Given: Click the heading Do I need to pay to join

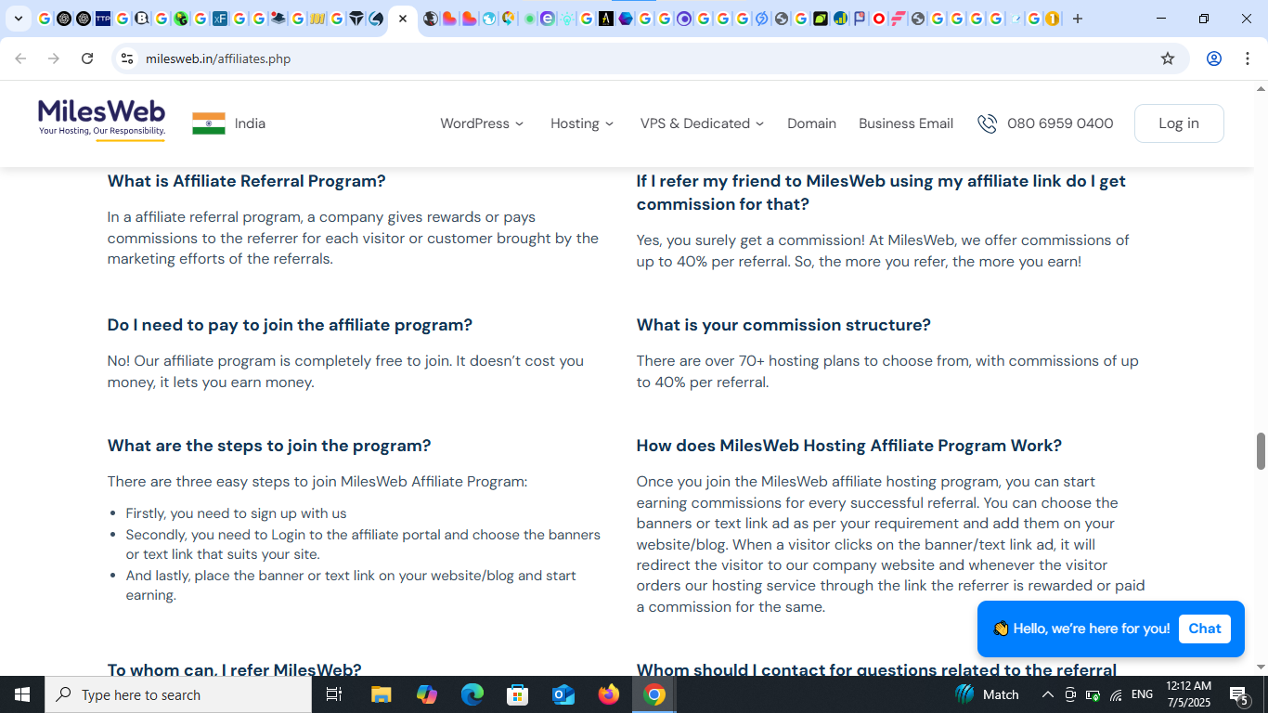Looking at the screenshot, I should click(x=290, y=325).
